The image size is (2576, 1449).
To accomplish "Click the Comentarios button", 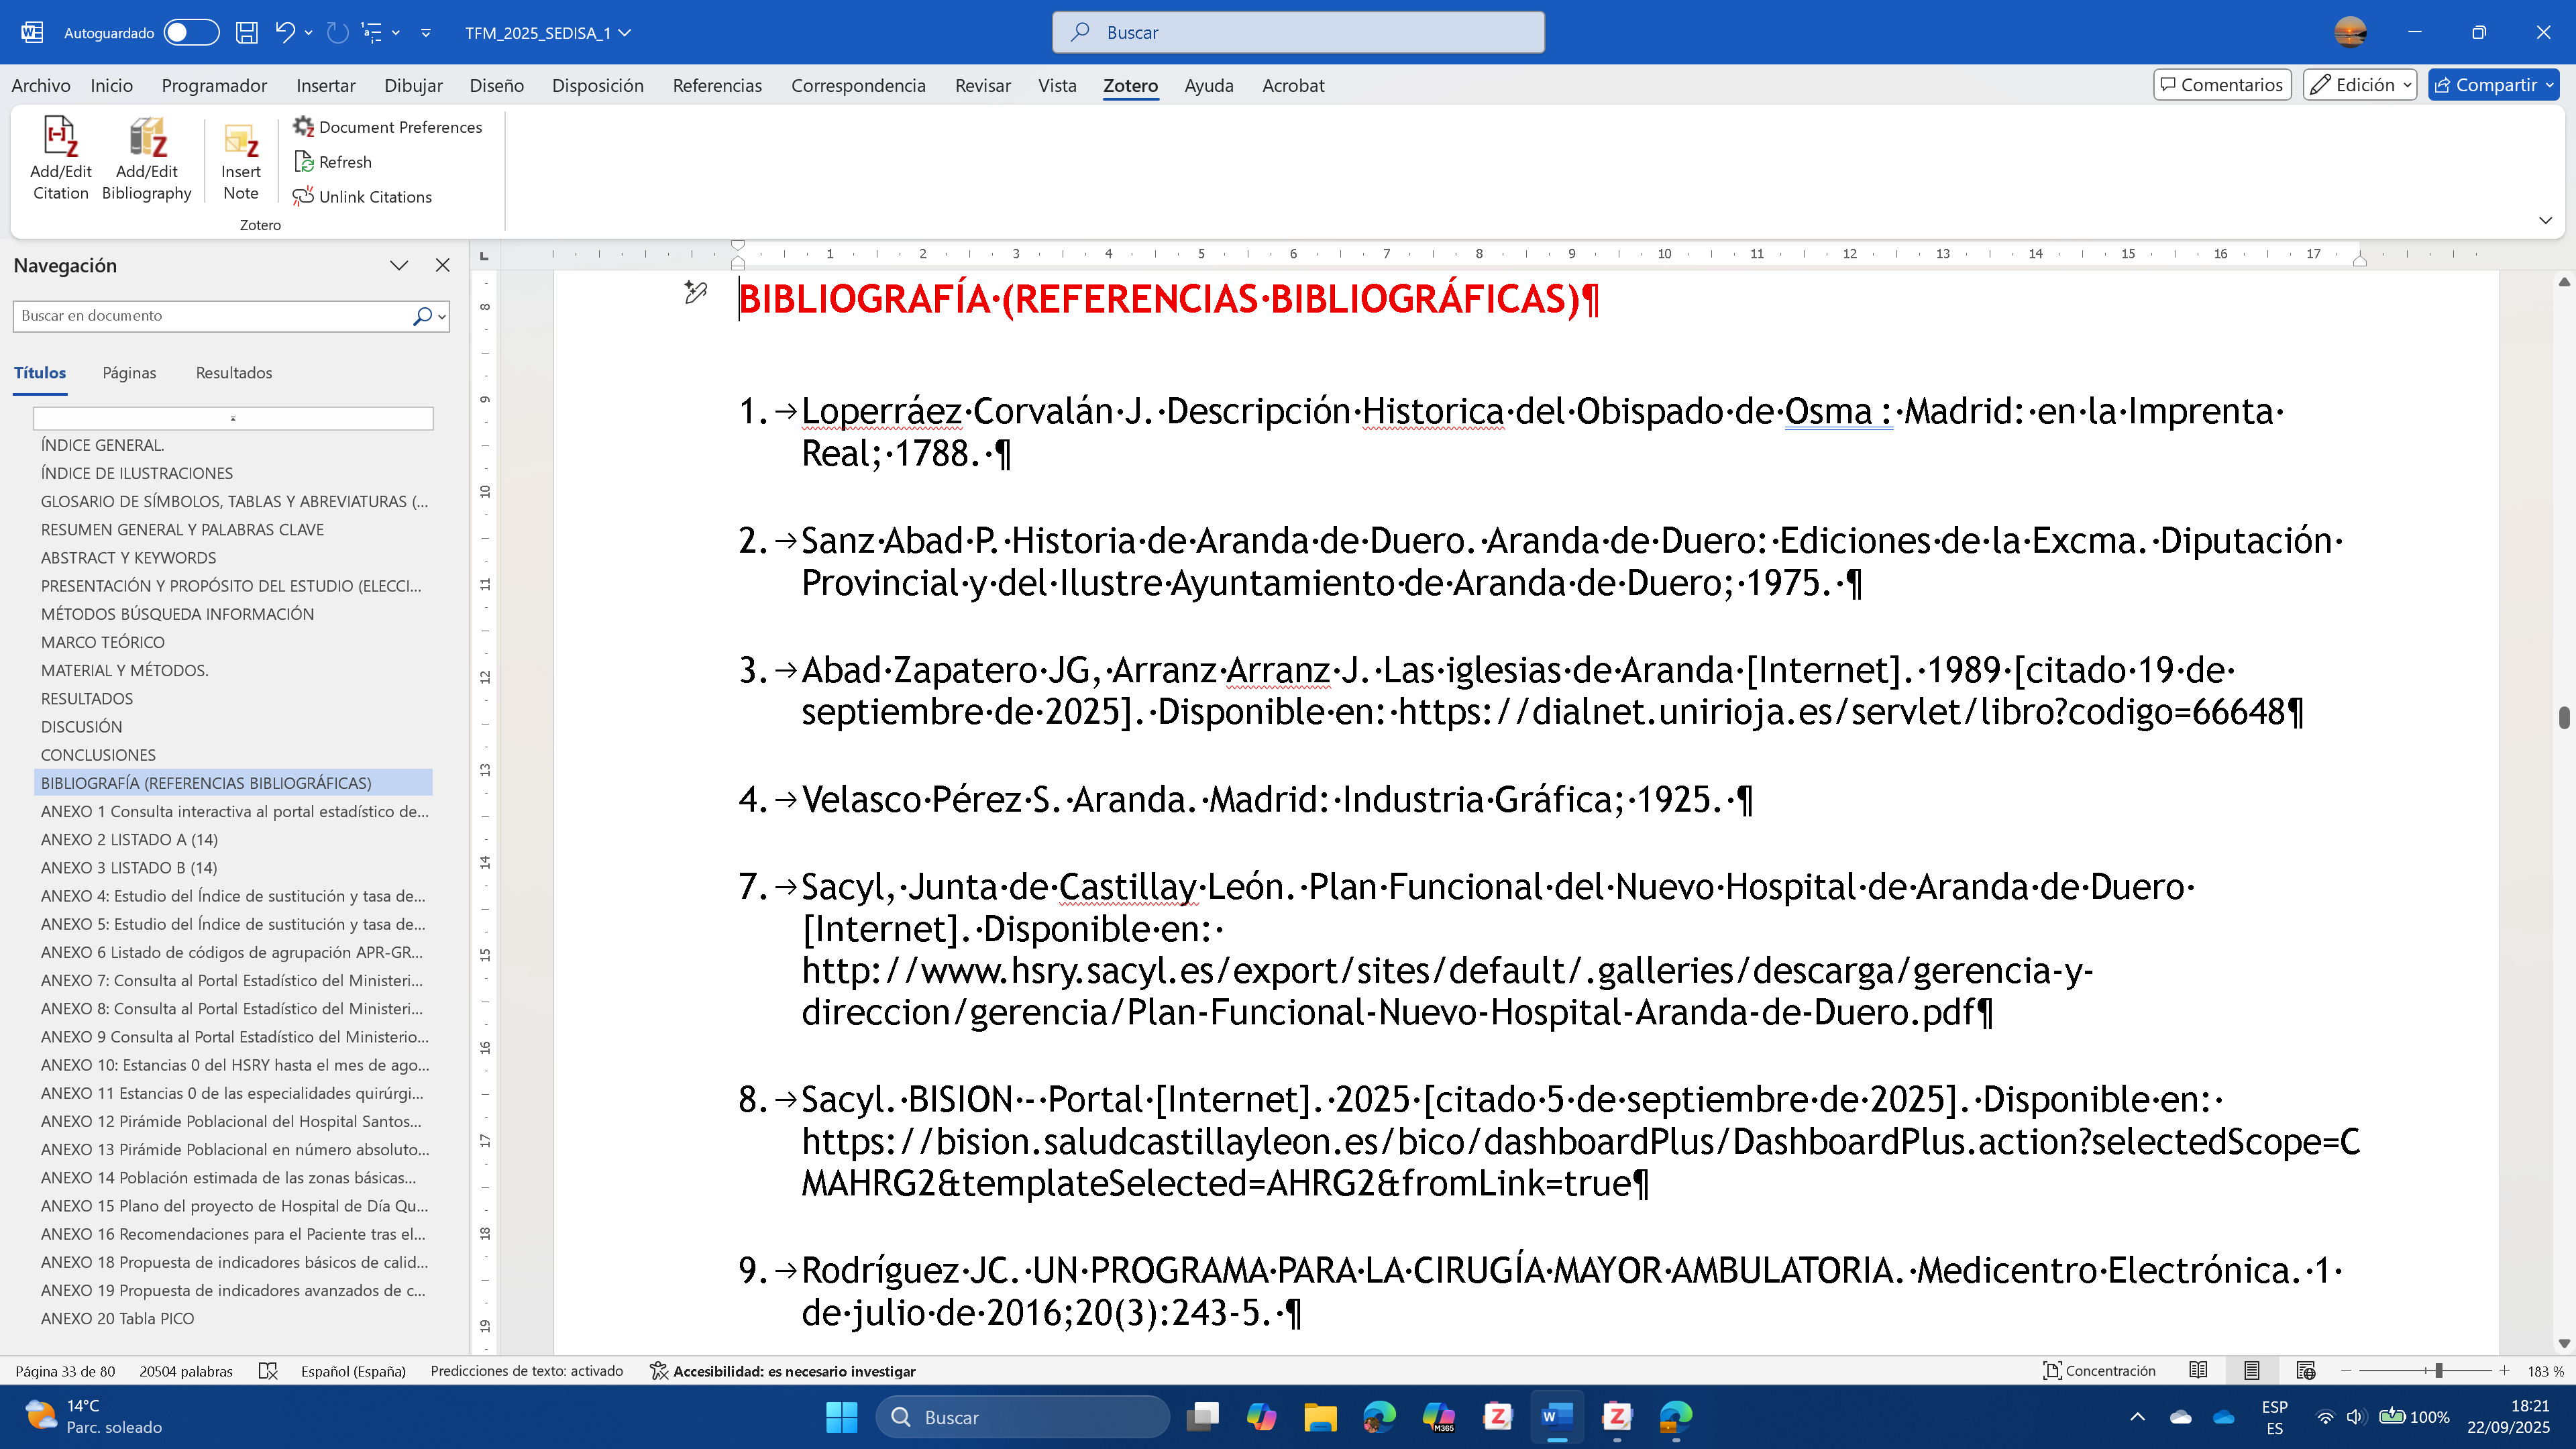I will [2221, 85].
